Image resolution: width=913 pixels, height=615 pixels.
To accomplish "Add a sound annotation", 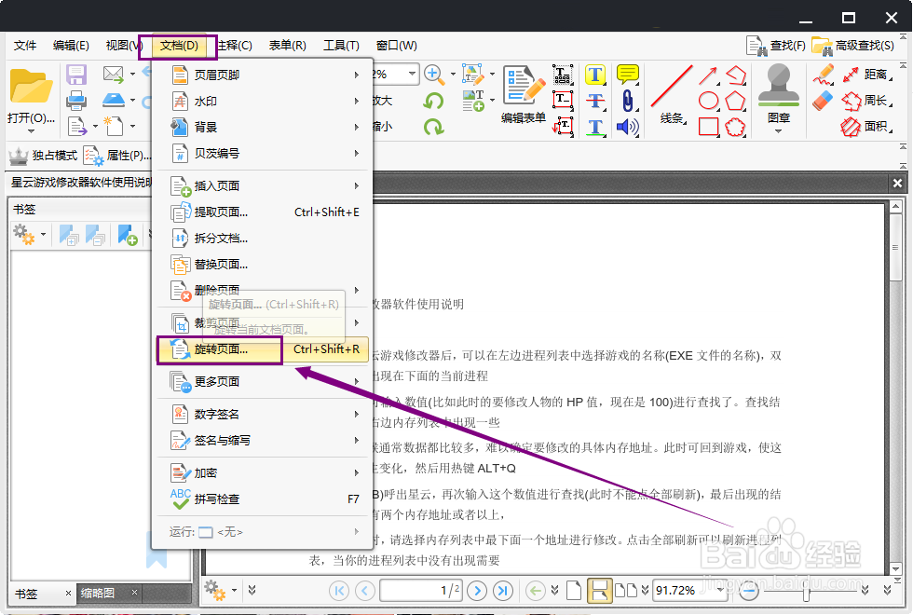I will tap(627, 126).
